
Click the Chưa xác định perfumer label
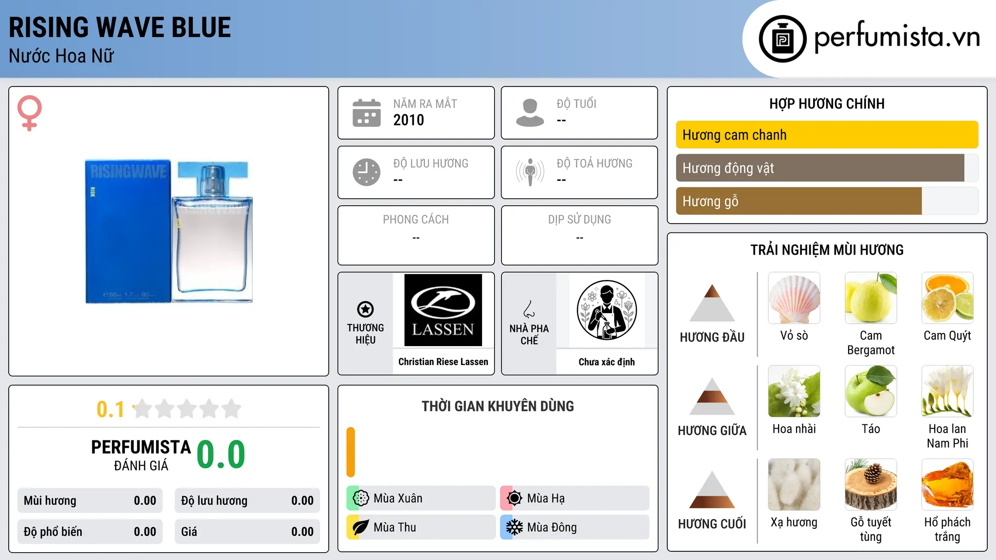pyautogui.click(x=606, y=362)
